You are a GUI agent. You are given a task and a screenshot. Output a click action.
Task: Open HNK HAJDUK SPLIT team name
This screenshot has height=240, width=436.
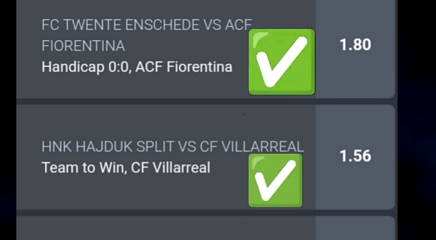pyautogui.click(x=108, y=146)
